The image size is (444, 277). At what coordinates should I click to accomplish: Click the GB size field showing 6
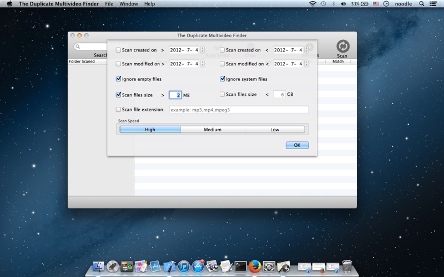(x=279, y=94)
